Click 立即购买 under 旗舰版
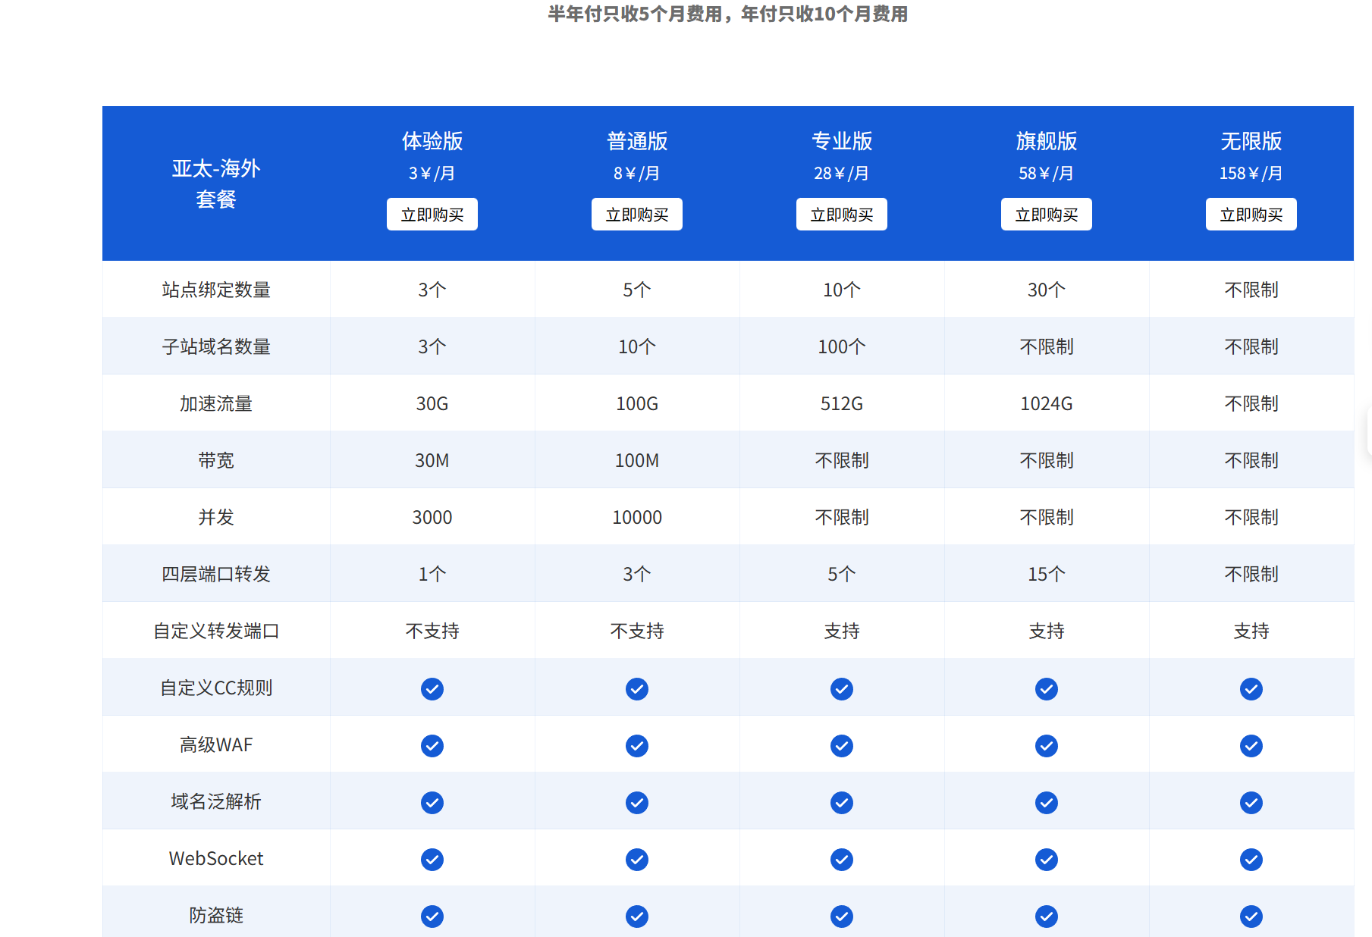1372x937 pixels. coord(1046,214)
